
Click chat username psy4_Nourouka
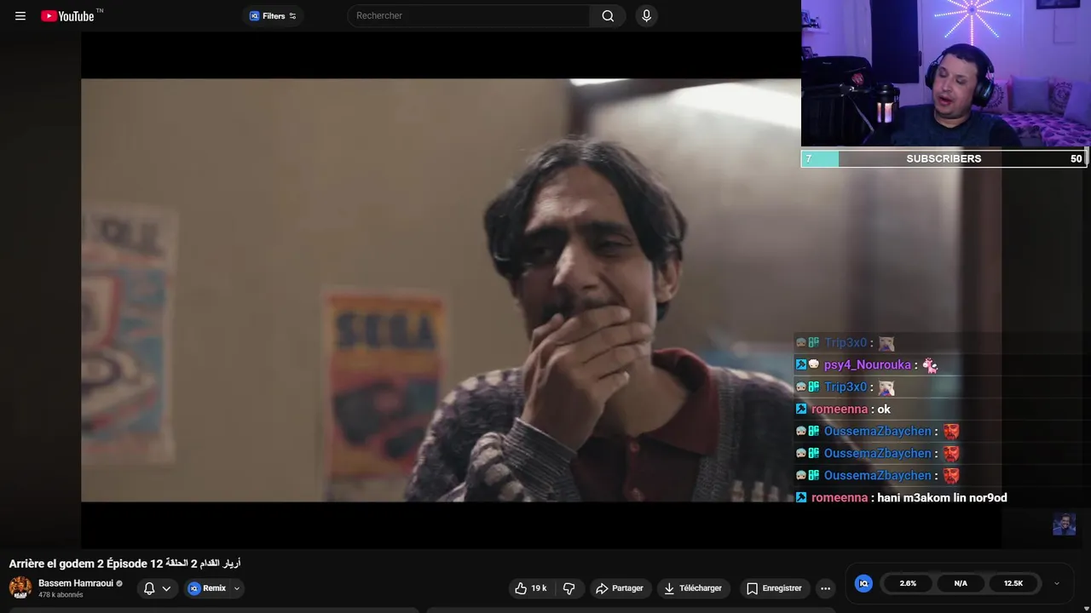point(868,364)
